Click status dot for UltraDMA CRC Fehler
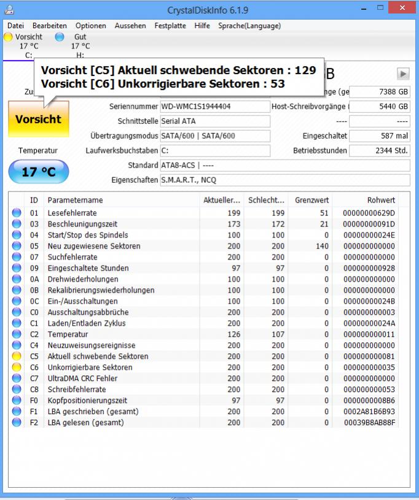This screenshot has height=500, width=419. [17, 378]
